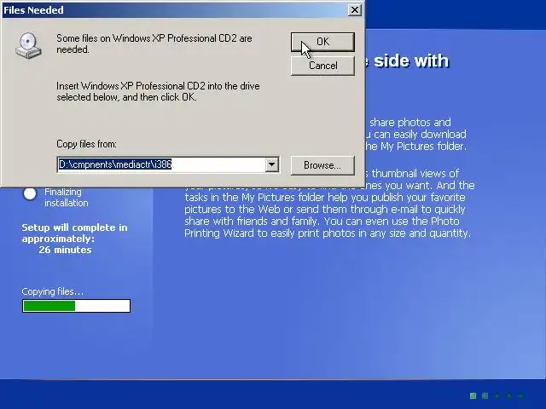Click 'Setup will complete in approximately' text
The image size is (546, 409).
pyautogui.click(x=74, y=233)
